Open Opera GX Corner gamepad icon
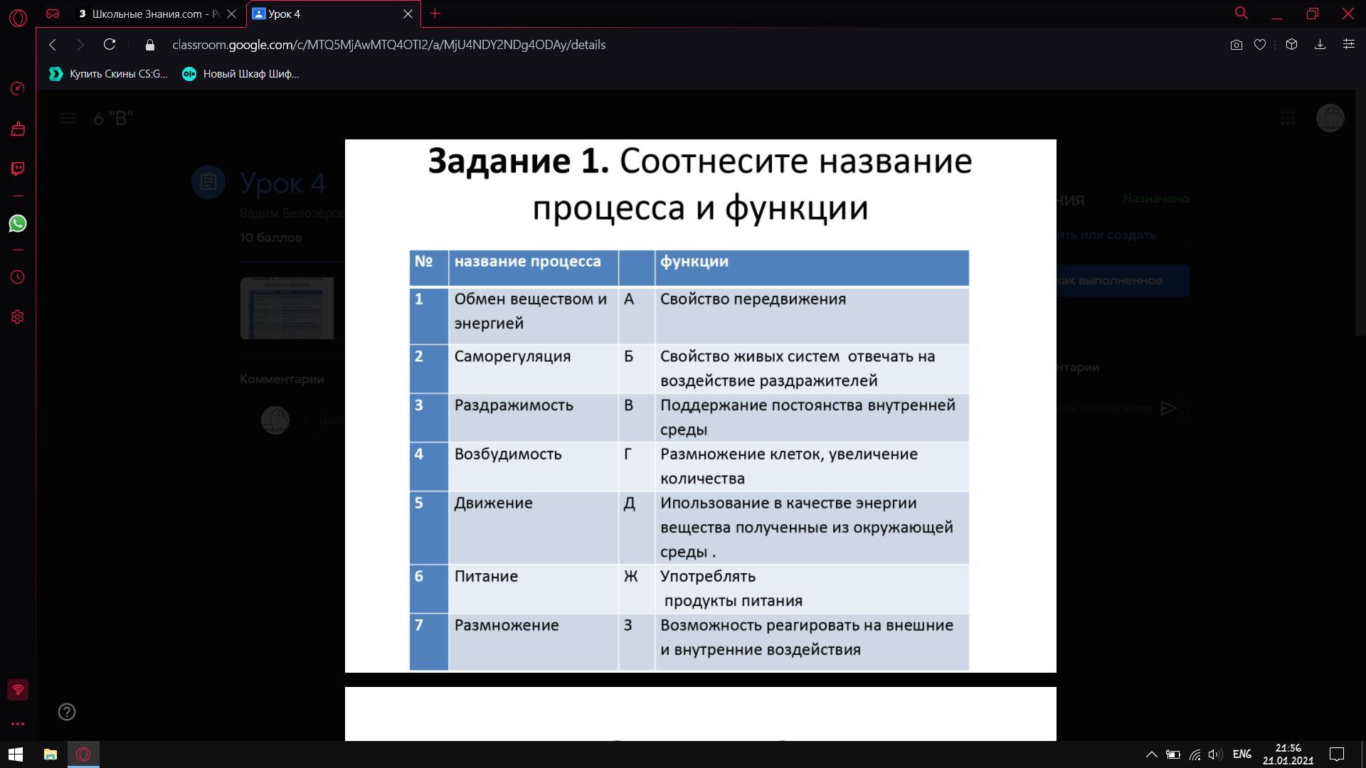This screenshot has width=1366, height=768. 53,14
